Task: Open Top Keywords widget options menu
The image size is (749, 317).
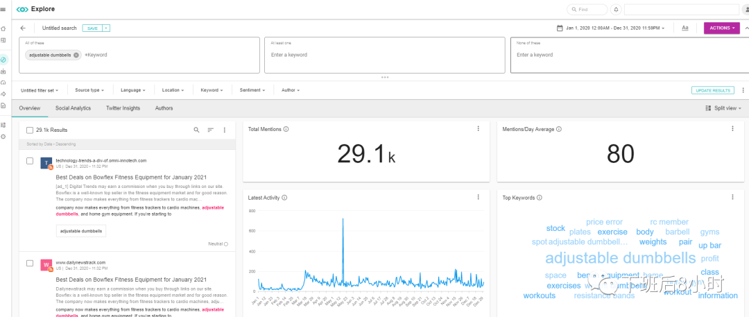Action: (x=732, y=198)
